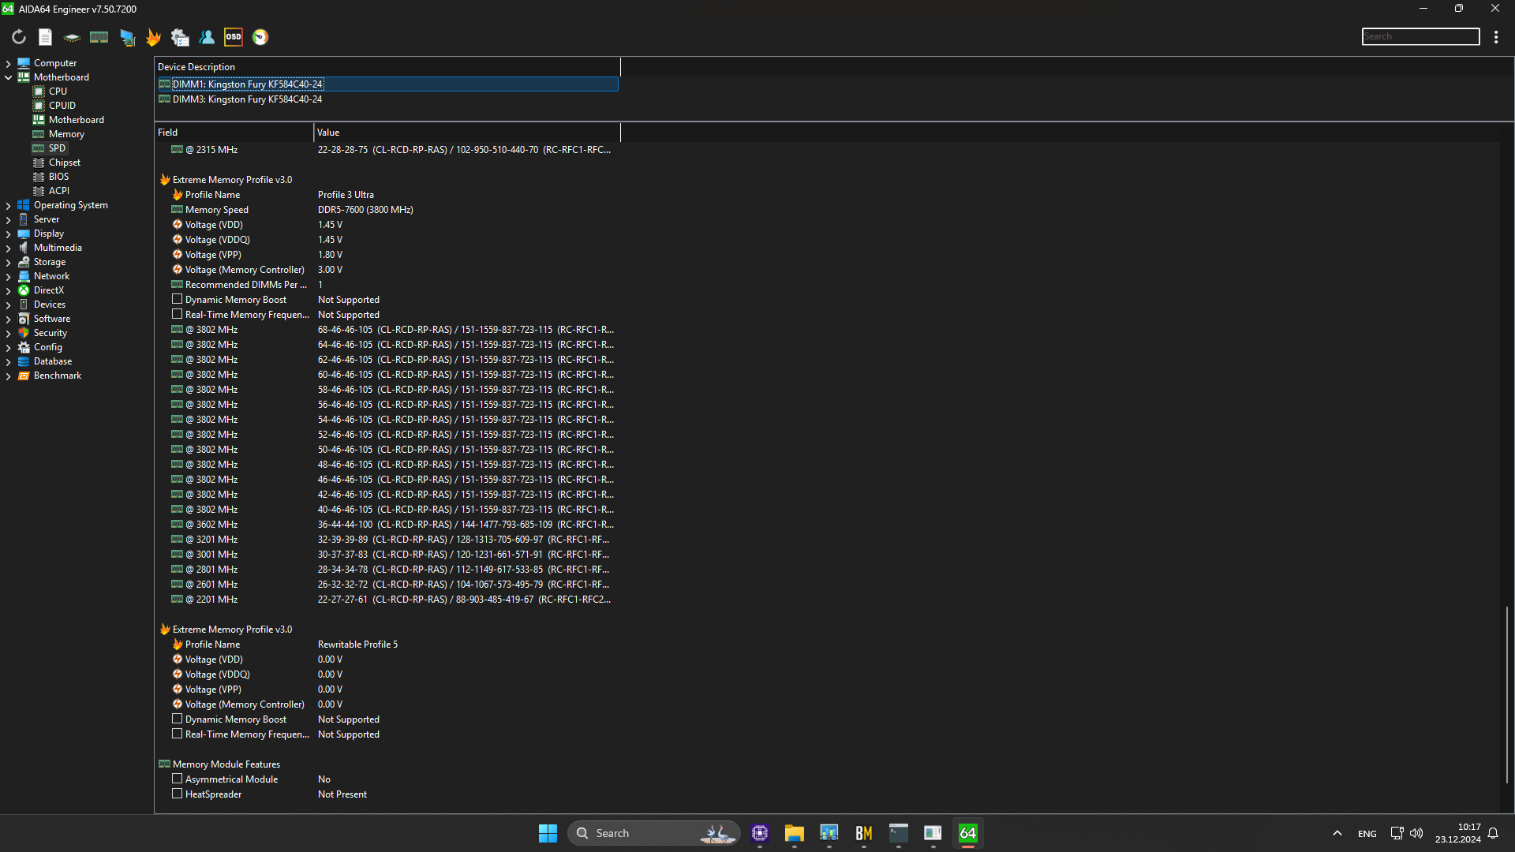Expand the DirectX tree node

pyautogui.click(x=9, y=290)
